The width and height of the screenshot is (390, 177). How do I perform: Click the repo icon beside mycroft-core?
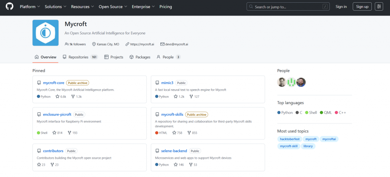click(39, 83)
